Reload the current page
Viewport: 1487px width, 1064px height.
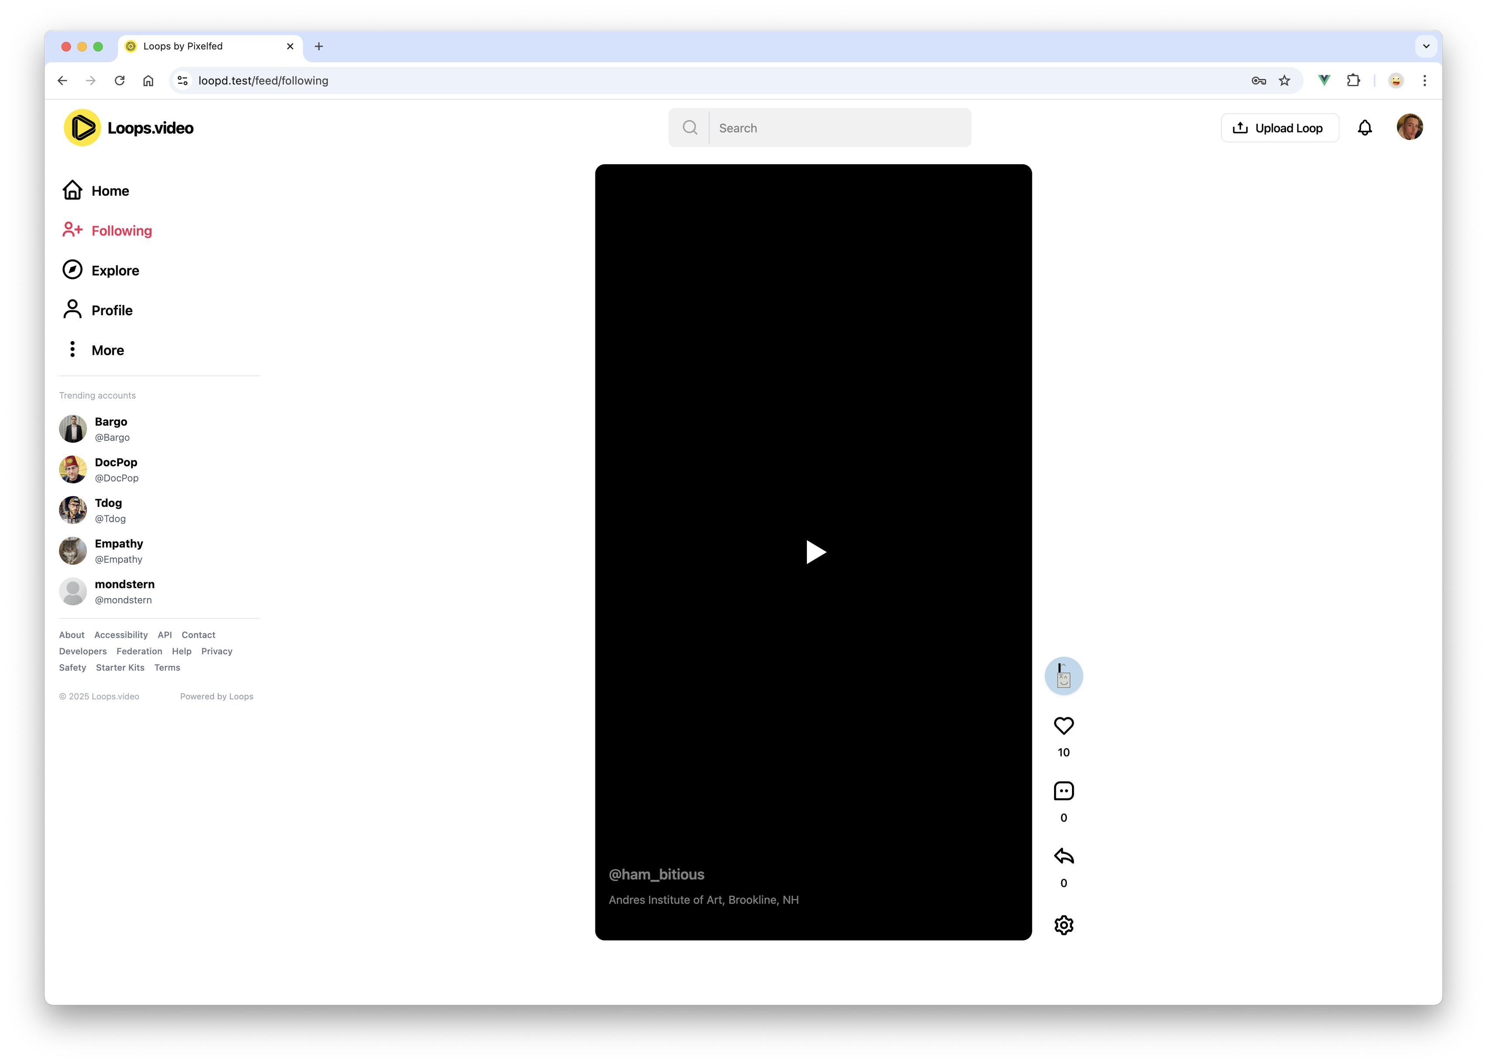click(x=119, y=81)
